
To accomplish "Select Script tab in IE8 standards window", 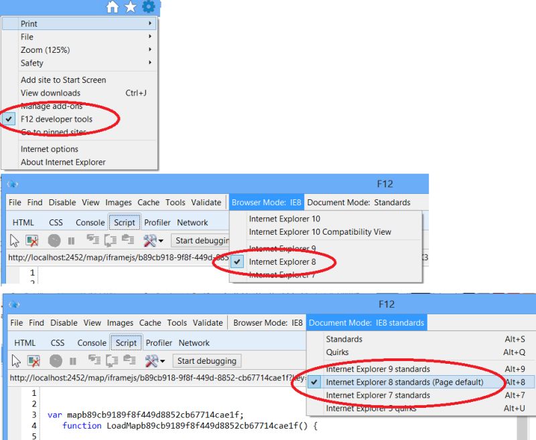I will [x=126, y=343].
